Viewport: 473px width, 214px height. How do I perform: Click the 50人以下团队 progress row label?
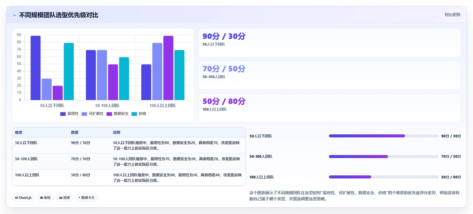point(261,136)
